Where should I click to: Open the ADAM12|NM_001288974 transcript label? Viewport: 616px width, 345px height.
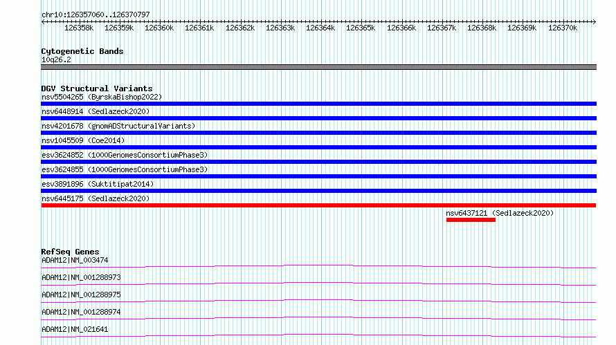pyautogui.click(x=81, y=312)
